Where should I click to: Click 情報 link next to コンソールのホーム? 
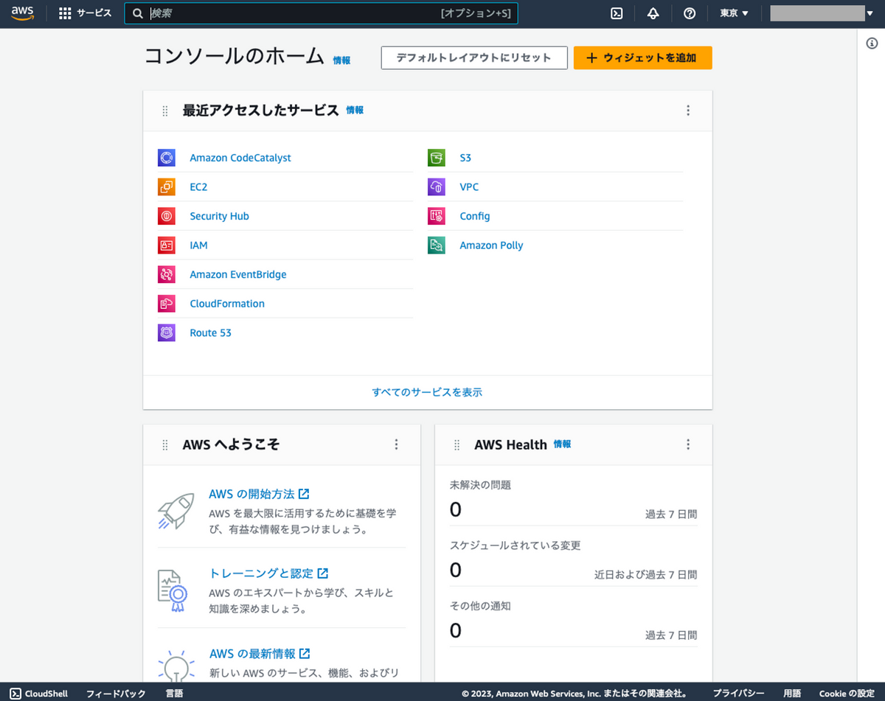point(341,60)
